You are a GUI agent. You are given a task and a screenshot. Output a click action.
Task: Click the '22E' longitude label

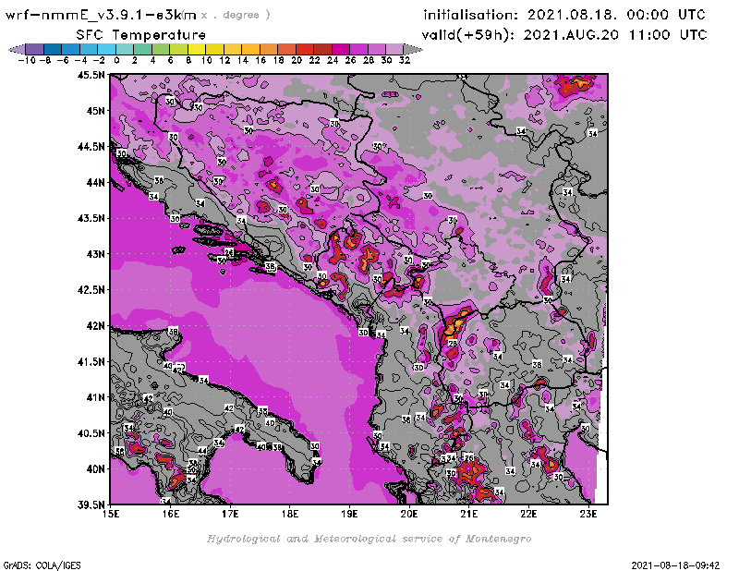coord(528,514)
